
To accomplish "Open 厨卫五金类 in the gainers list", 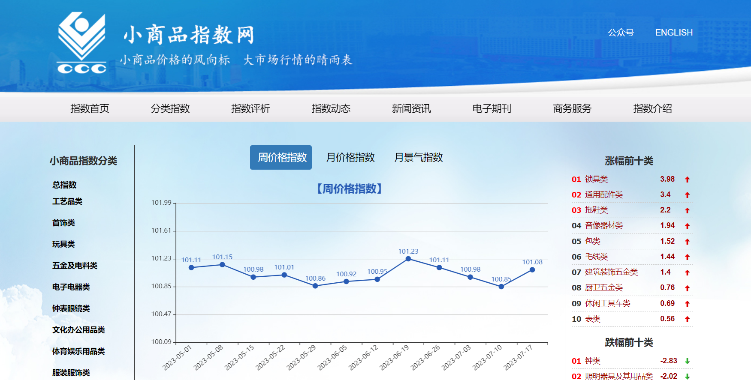I will tap(604, 287).
